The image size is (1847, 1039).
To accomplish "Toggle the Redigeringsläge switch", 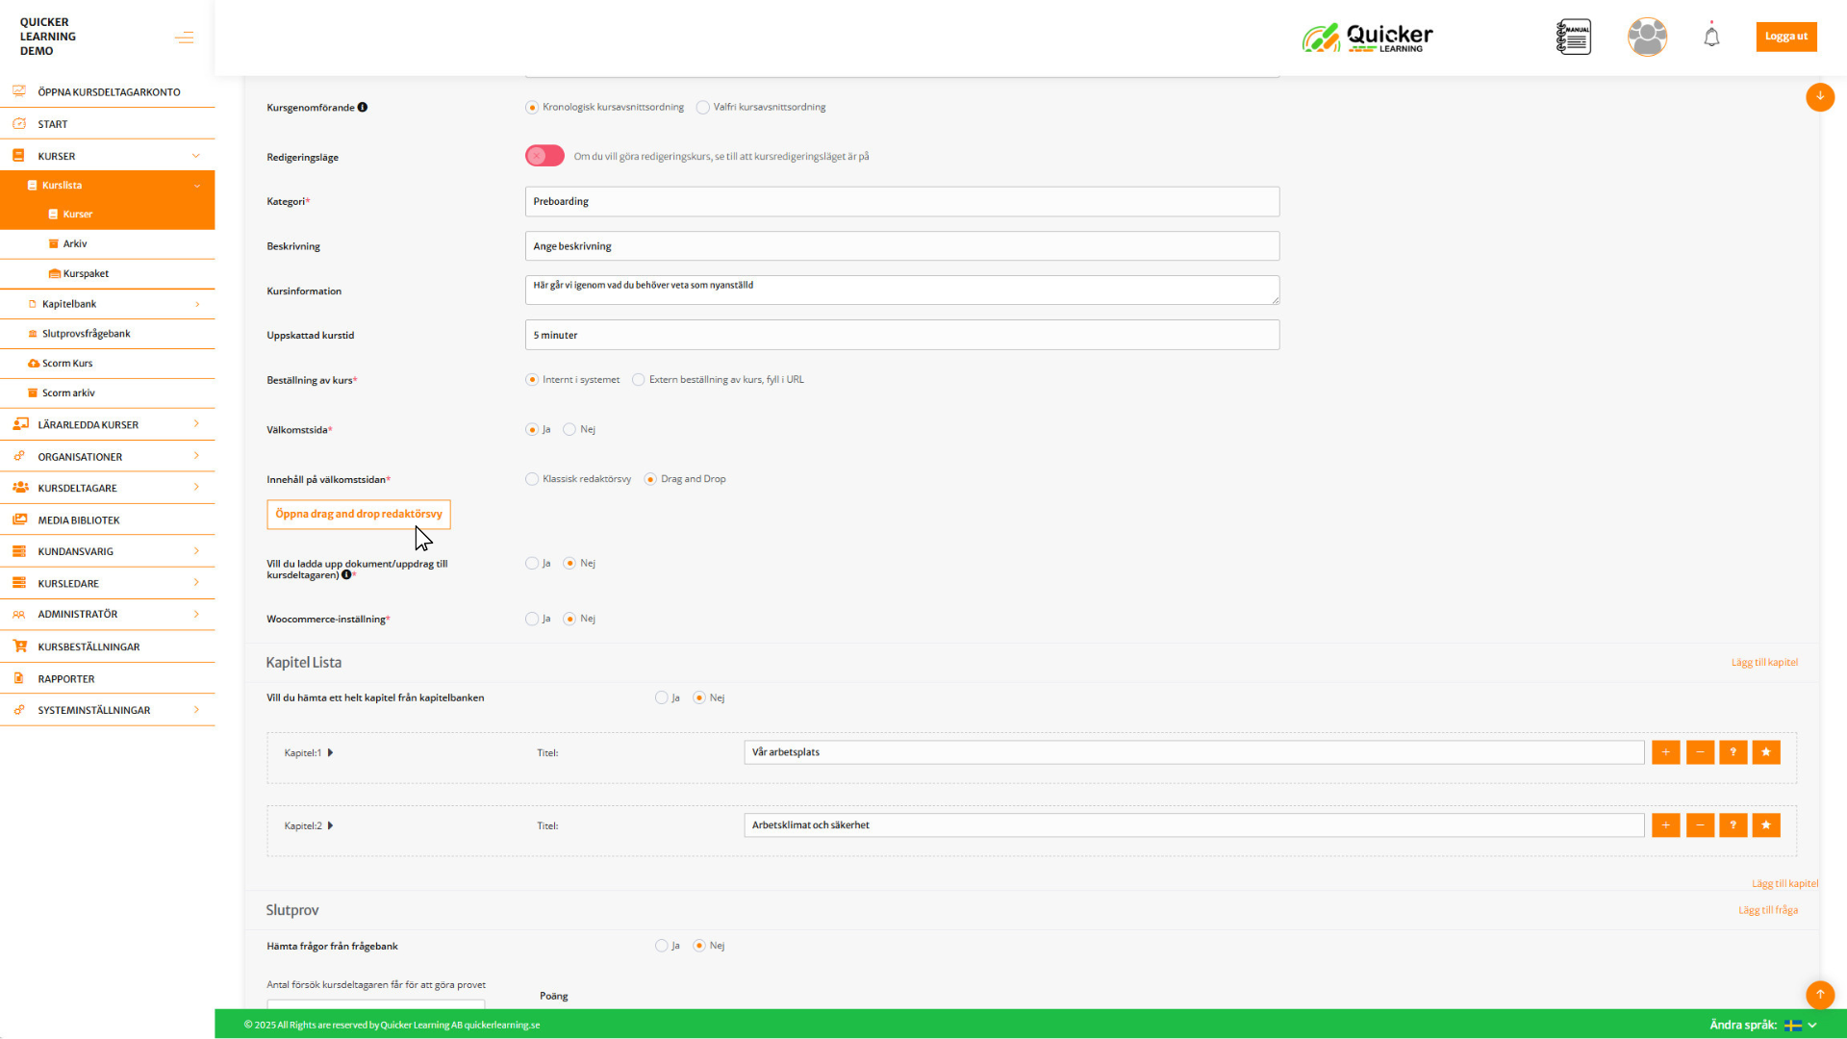I will coord(544,156).
